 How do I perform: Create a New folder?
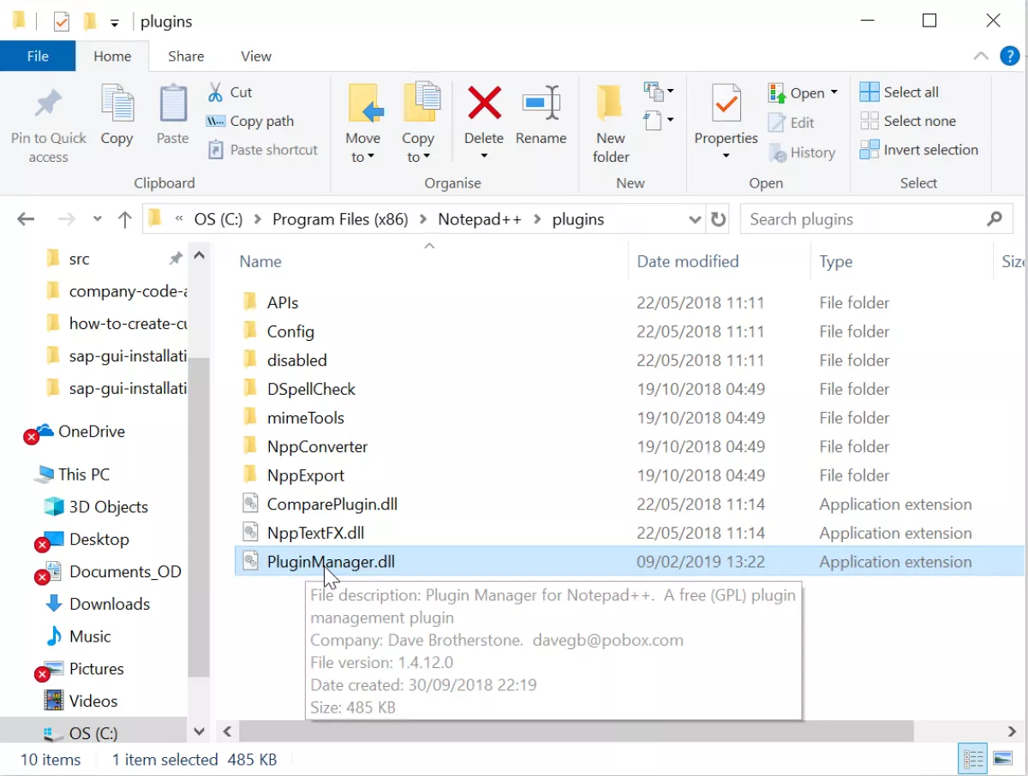611,123
